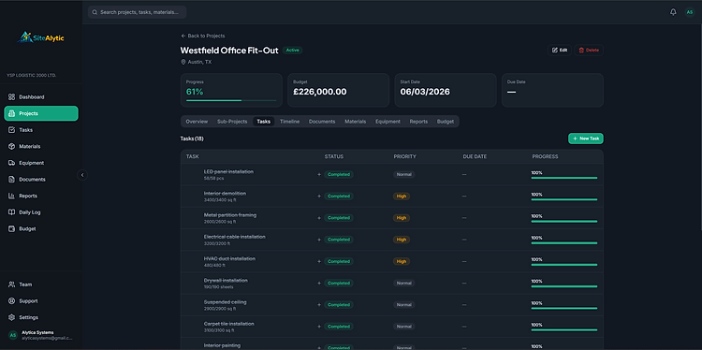Open Daily Log in the sidebar
The width and height of the screenshot is (702, 350).
click(41, 212)
